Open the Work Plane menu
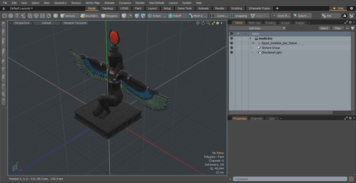 (281, 16)
